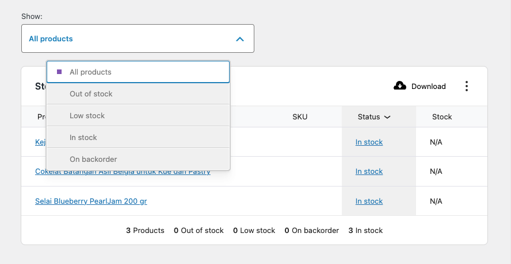This screenshot has height=264, width=511.
Task: Collapse the Show dropdown with the chevron
Action: pyautogui.click(x=240, y=39)
